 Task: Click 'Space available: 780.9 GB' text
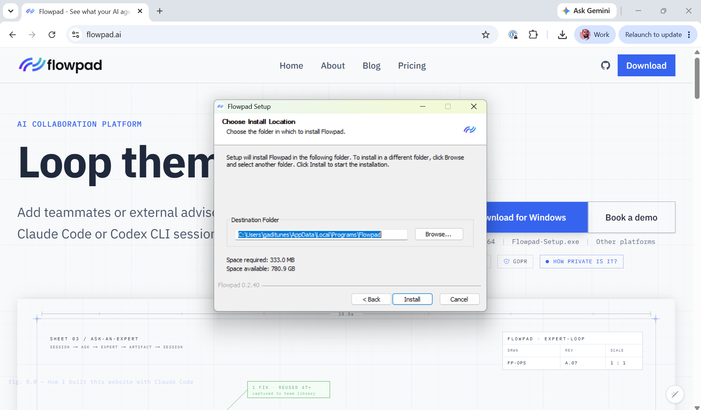261,269
